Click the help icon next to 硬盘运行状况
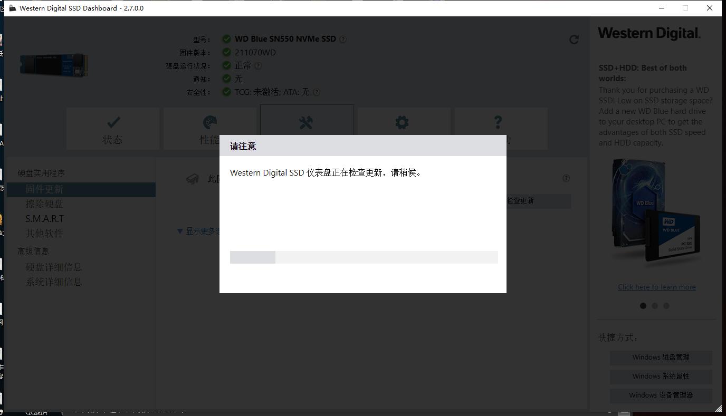 [x=258, y=65]
